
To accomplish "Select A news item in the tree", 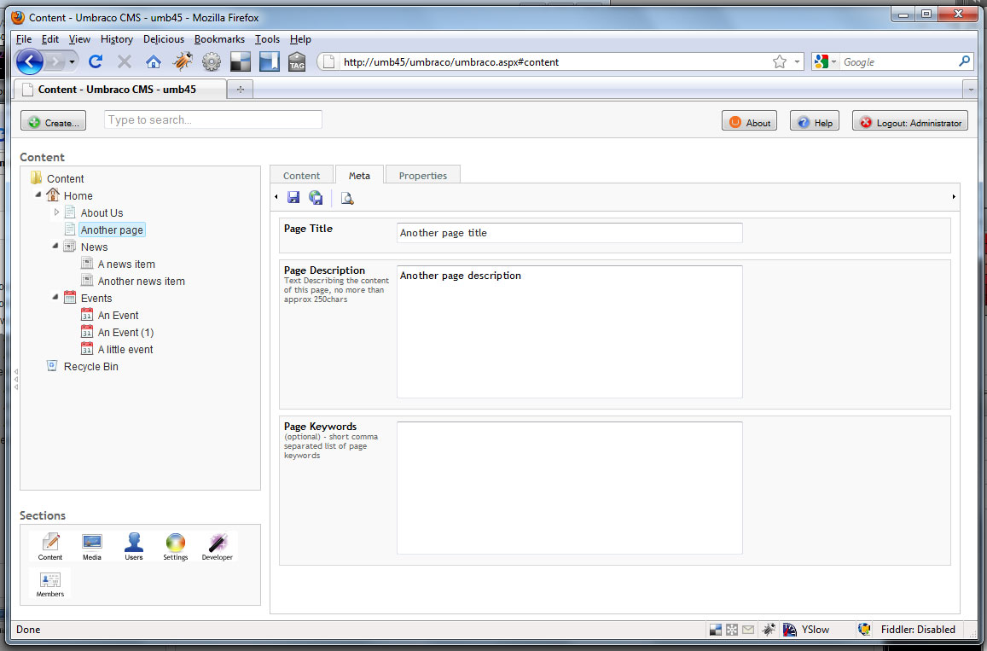I will click(x=126, y=264).
